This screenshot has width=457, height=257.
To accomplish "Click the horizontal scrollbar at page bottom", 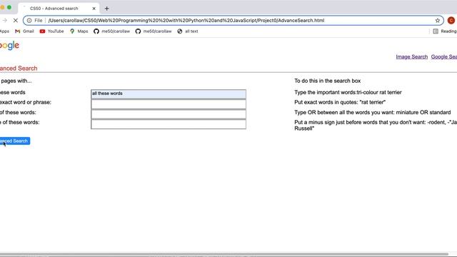I will coord(224,254).
